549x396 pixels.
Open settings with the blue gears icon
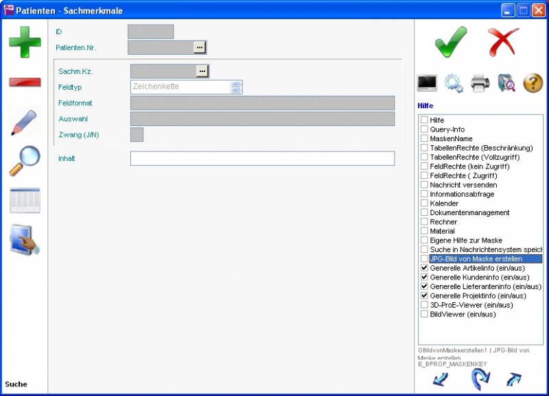pyautogui.click(x=454, y=84)
